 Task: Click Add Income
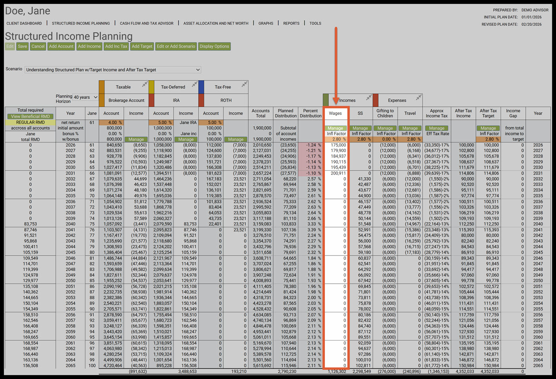[89, 46]
